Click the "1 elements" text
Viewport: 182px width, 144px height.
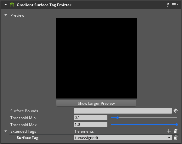tap(84, 131)
